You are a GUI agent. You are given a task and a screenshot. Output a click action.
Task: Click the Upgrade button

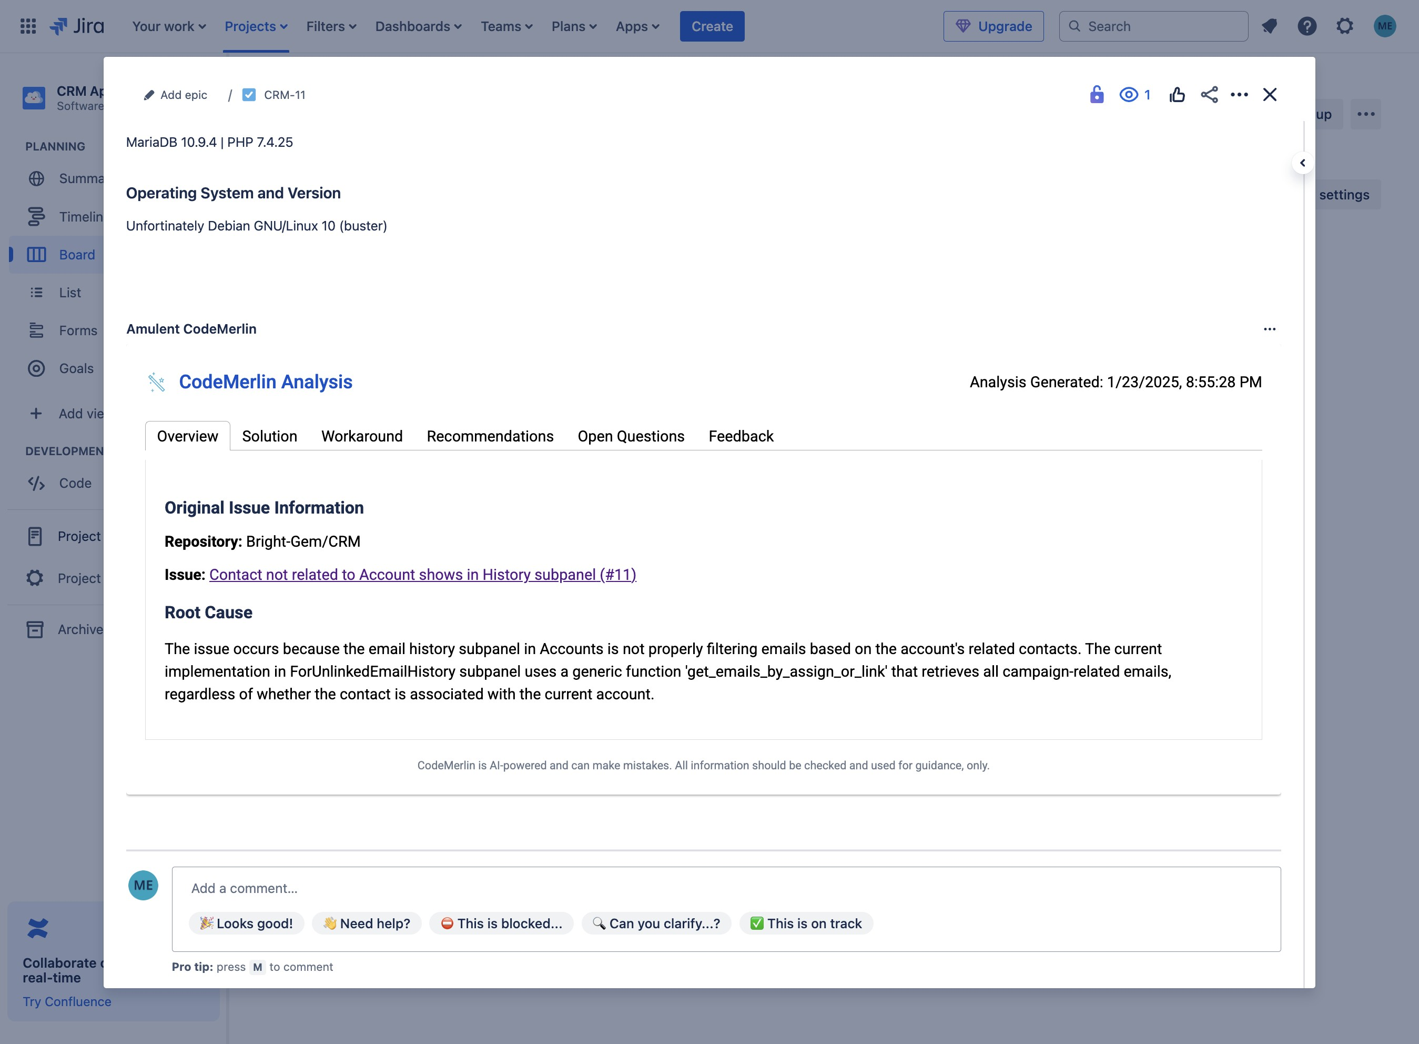coord(994,26)
